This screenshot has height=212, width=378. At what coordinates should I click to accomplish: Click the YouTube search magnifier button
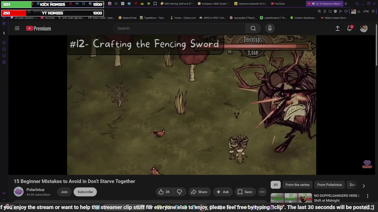click(253, 28)
